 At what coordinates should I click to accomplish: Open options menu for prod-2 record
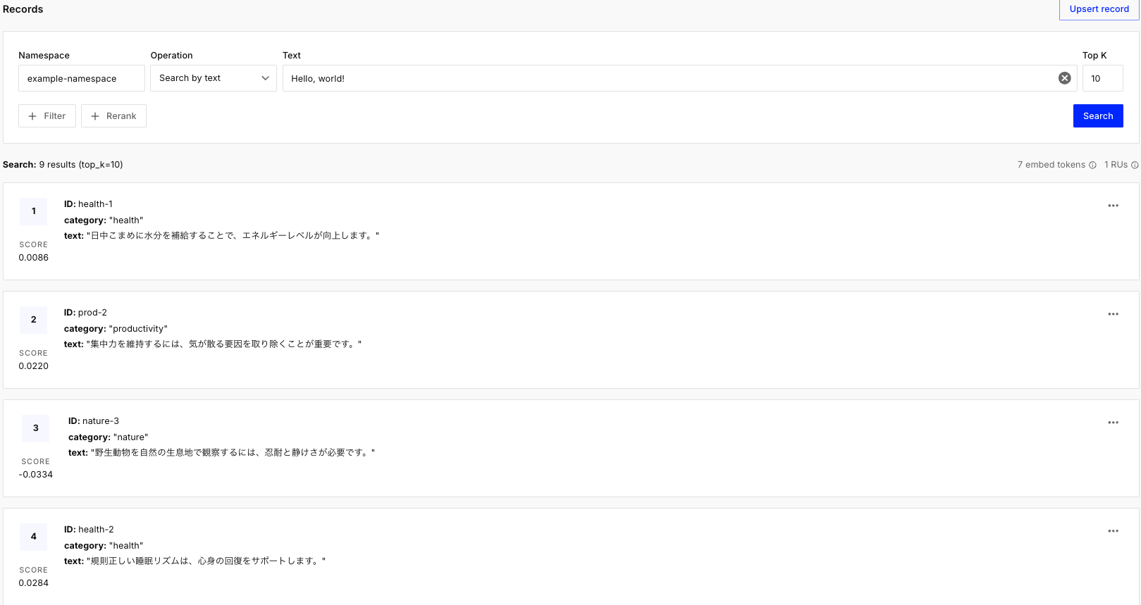click(1113, 314)
